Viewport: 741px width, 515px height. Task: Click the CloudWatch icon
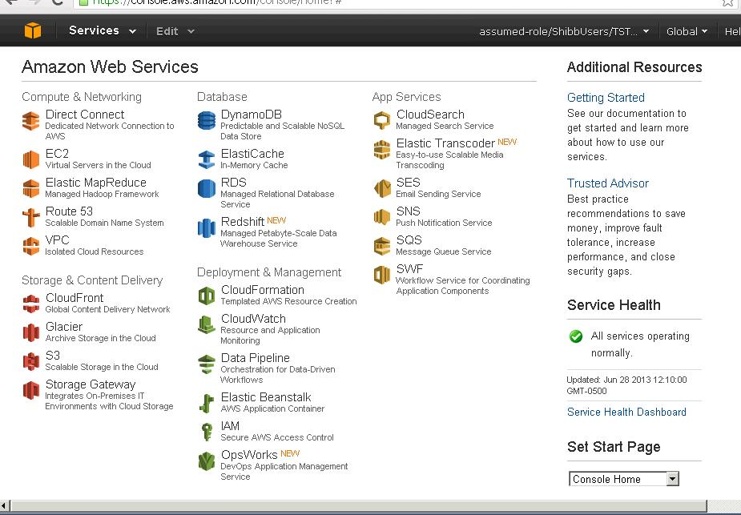[207, 325]
